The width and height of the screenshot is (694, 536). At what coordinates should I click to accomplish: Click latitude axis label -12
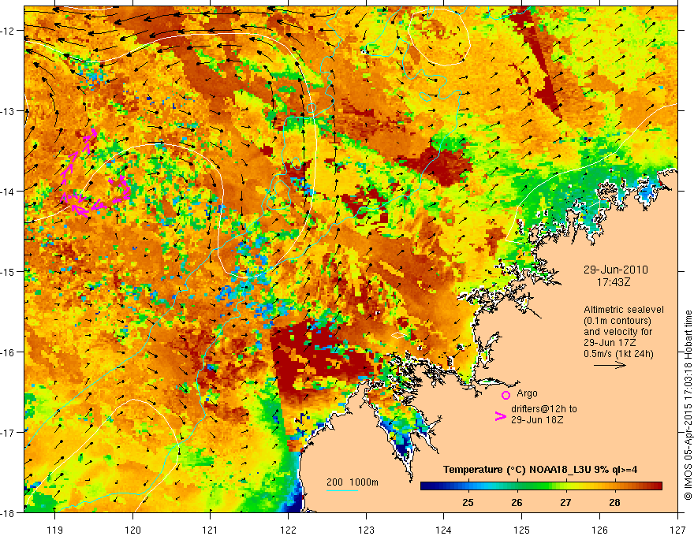click(x=9, y=31)
